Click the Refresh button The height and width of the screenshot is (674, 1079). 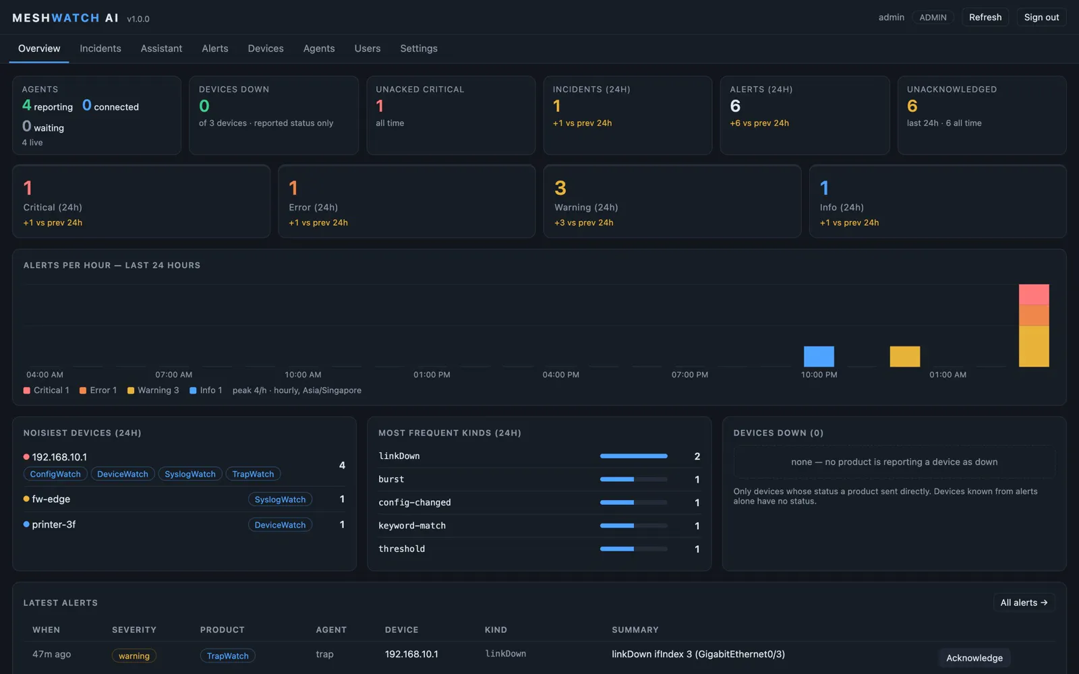point(985,18)
